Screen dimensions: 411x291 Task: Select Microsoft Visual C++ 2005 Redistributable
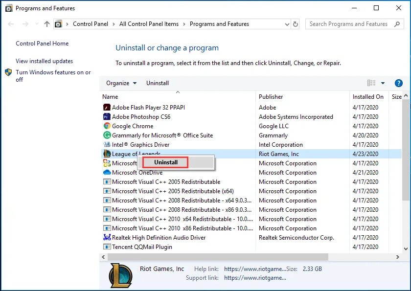click(x=166, y=182)
